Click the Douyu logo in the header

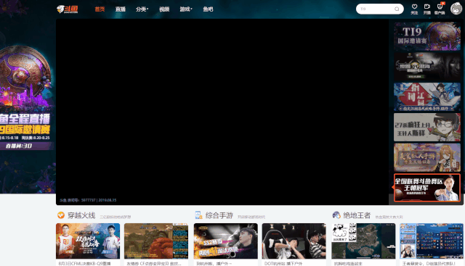68,9
